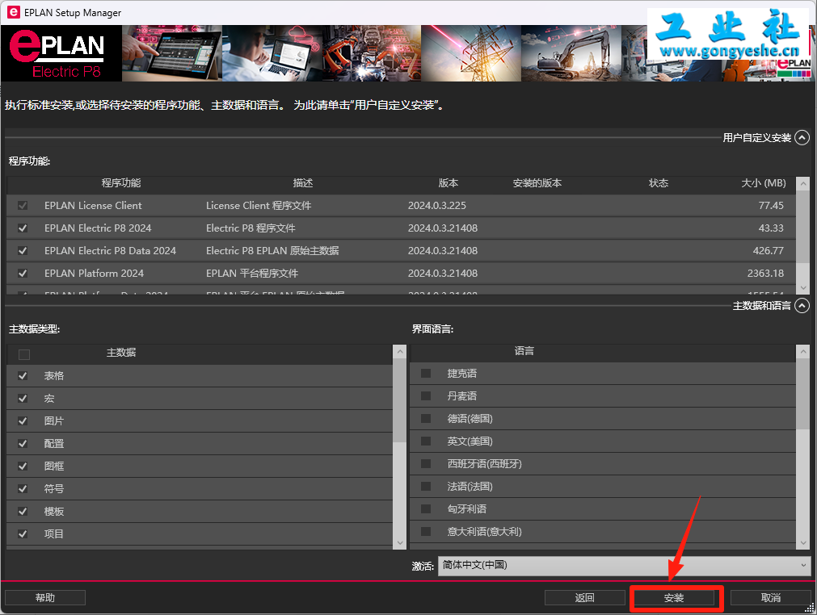Toggle EPLAN License Client checkbox

pyautogui.click(x=23, y=206)
